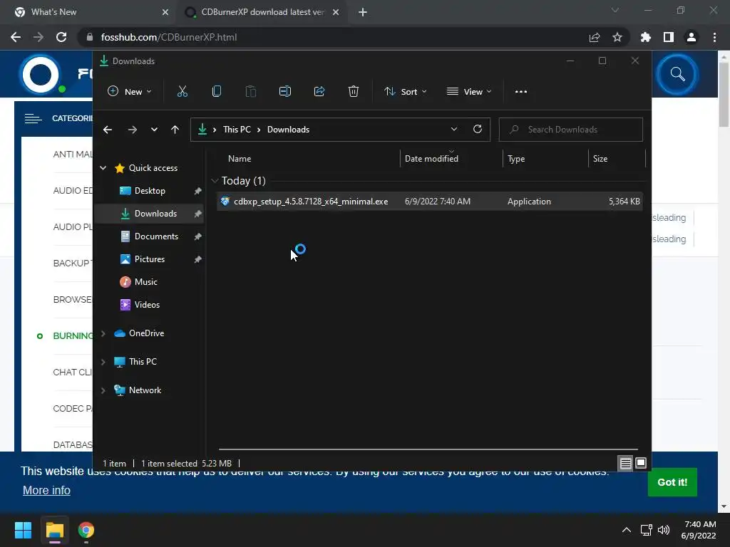
Task: Select CDBurnerXP download tab
Action: click(262, 12)
